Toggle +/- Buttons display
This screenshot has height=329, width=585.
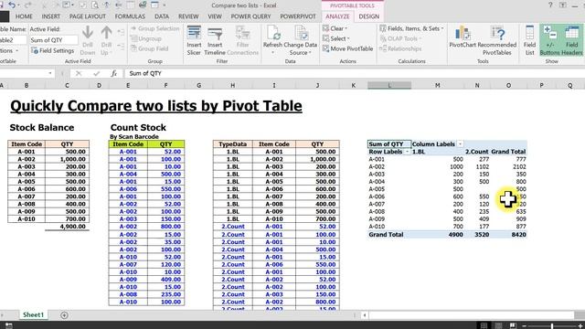pos(549,40)
